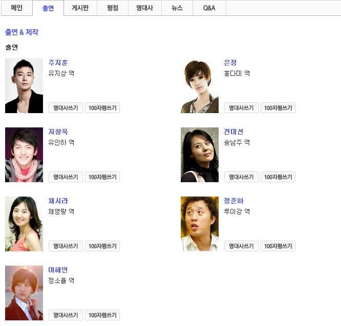Screen dimensions: 341x326
Task: Click 주지훈's portrait thumbnail
Action: [24, 85]
